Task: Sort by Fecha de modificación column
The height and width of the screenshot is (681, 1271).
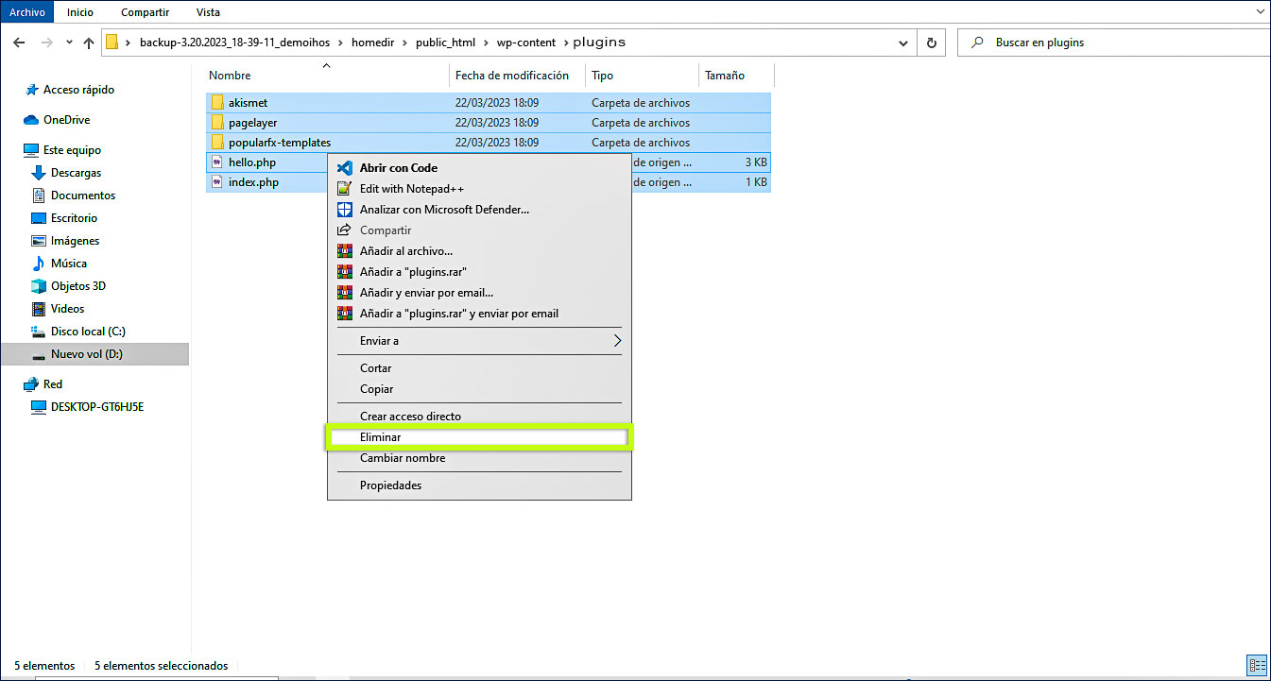Action: [x=511, y=76]
